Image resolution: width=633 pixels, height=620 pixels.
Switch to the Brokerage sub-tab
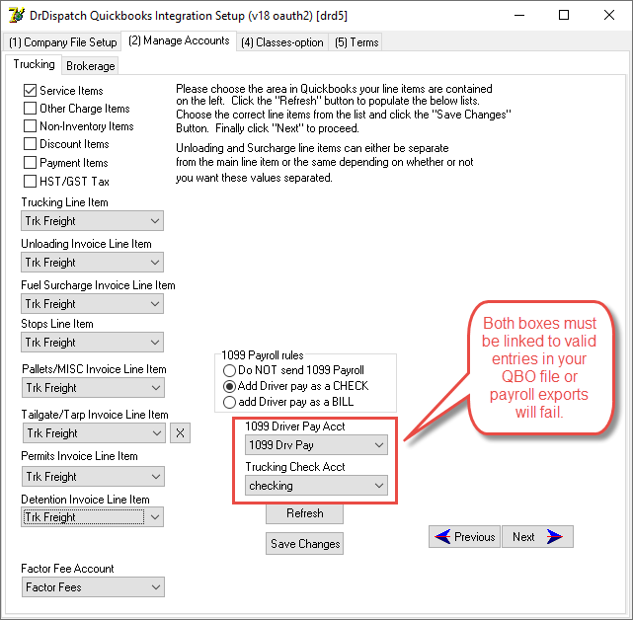pos(91,66)
